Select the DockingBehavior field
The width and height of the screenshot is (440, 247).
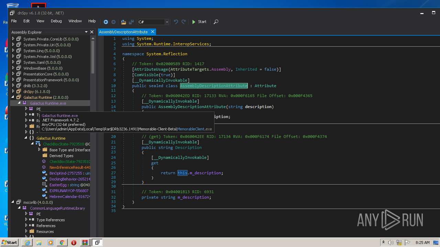click(x=70, y=179)
